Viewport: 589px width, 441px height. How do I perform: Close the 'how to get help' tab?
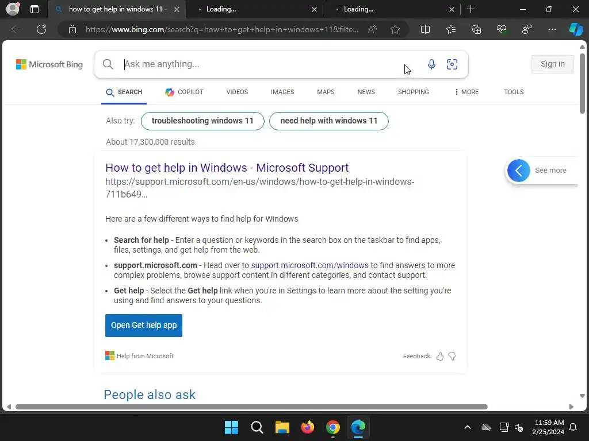click(x=177, y=9)
